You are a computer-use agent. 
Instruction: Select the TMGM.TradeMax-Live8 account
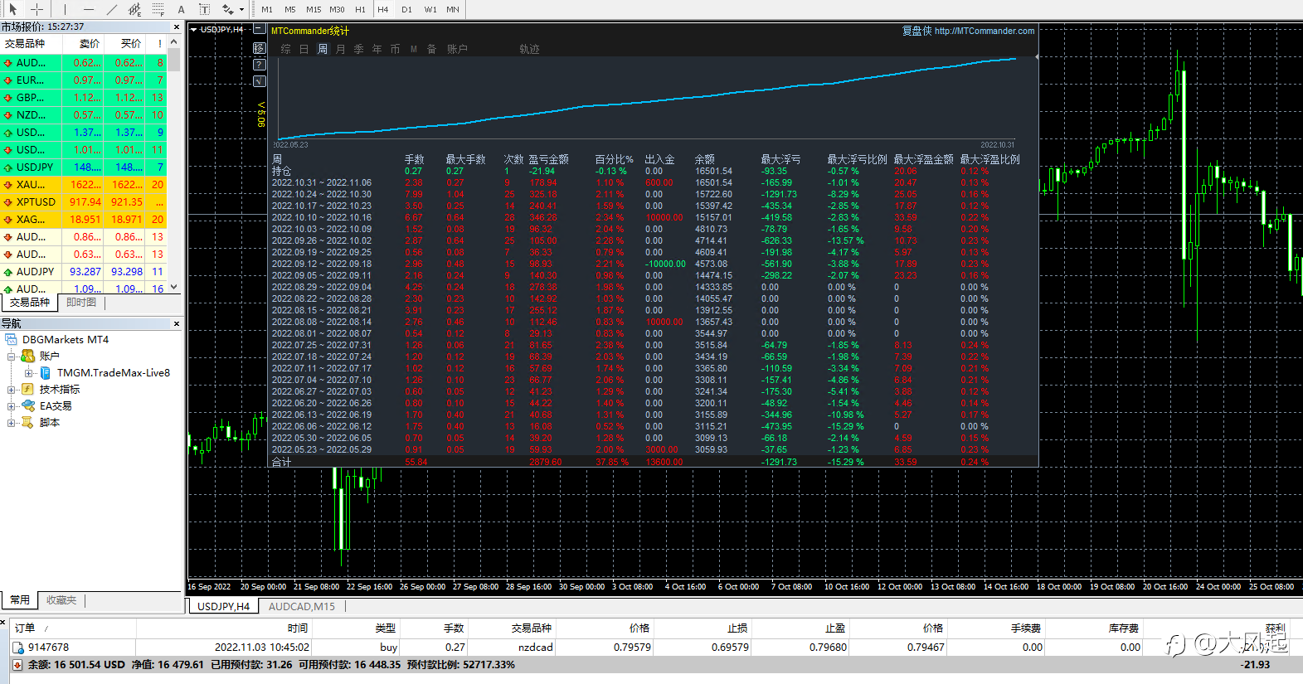click(113, 373)
